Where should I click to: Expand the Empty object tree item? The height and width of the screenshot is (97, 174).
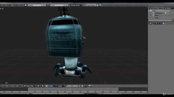pos(151,18)
